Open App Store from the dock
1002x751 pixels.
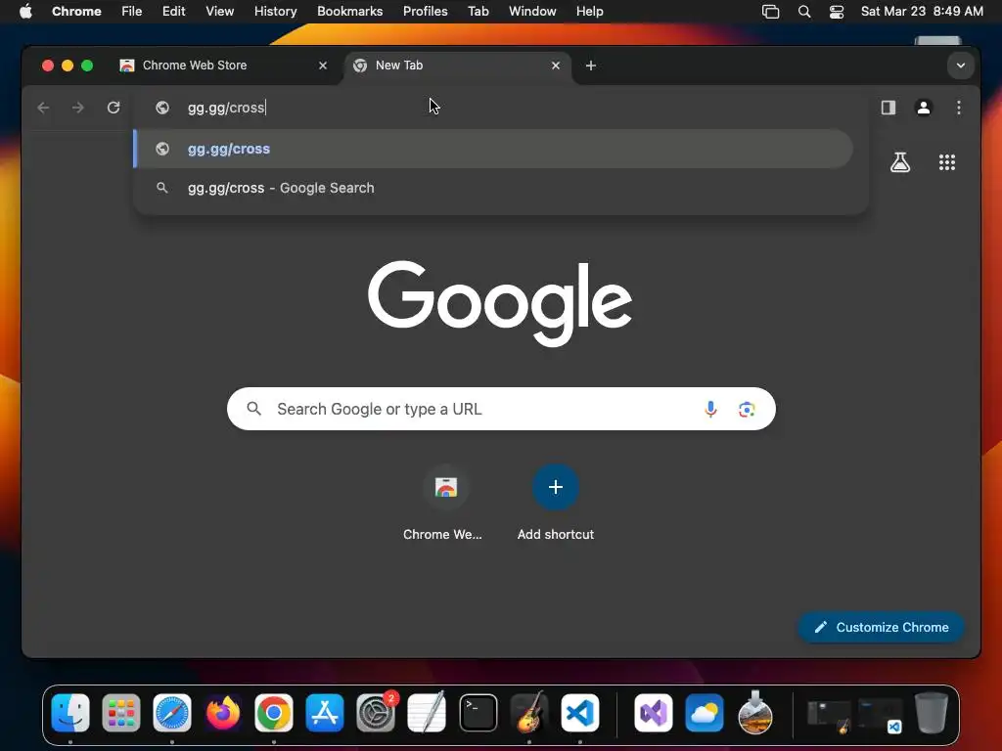click(x=325, y=713)
